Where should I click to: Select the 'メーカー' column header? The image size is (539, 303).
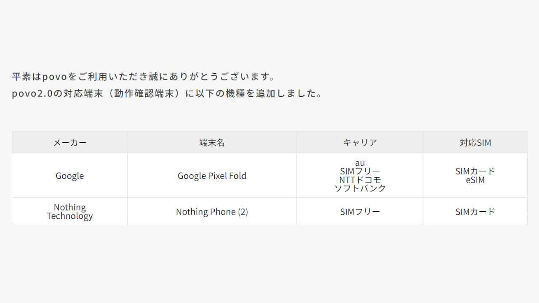click(70, 143)
